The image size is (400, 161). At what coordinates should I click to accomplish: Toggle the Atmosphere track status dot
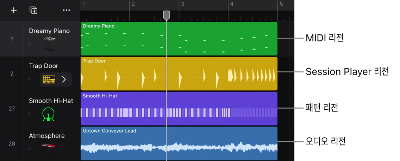(x=29, y=148)
